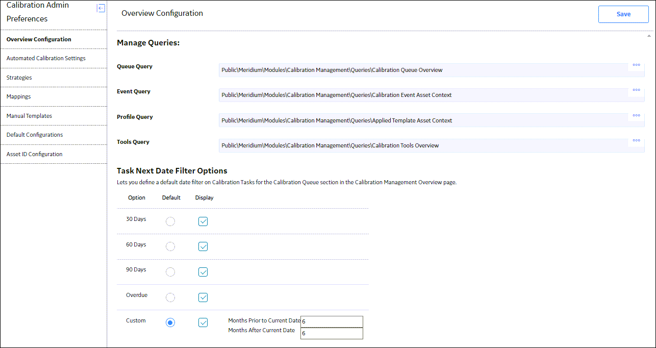Click the 60 Days option label

(136, 244)
